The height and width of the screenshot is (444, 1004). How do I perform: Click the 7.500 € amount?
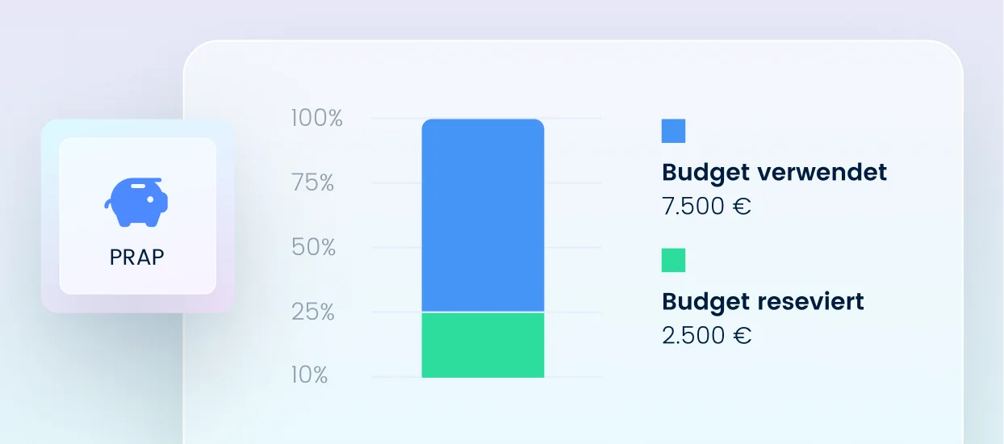pyautogui.click(x=706, y=206)
